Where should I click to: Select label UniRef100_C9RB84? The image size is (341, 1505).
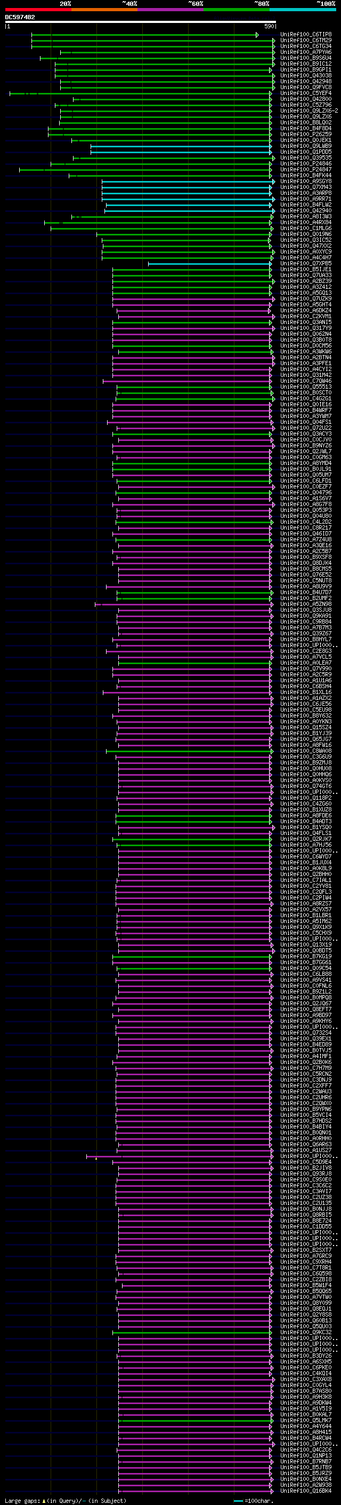(x=306, y=621)
